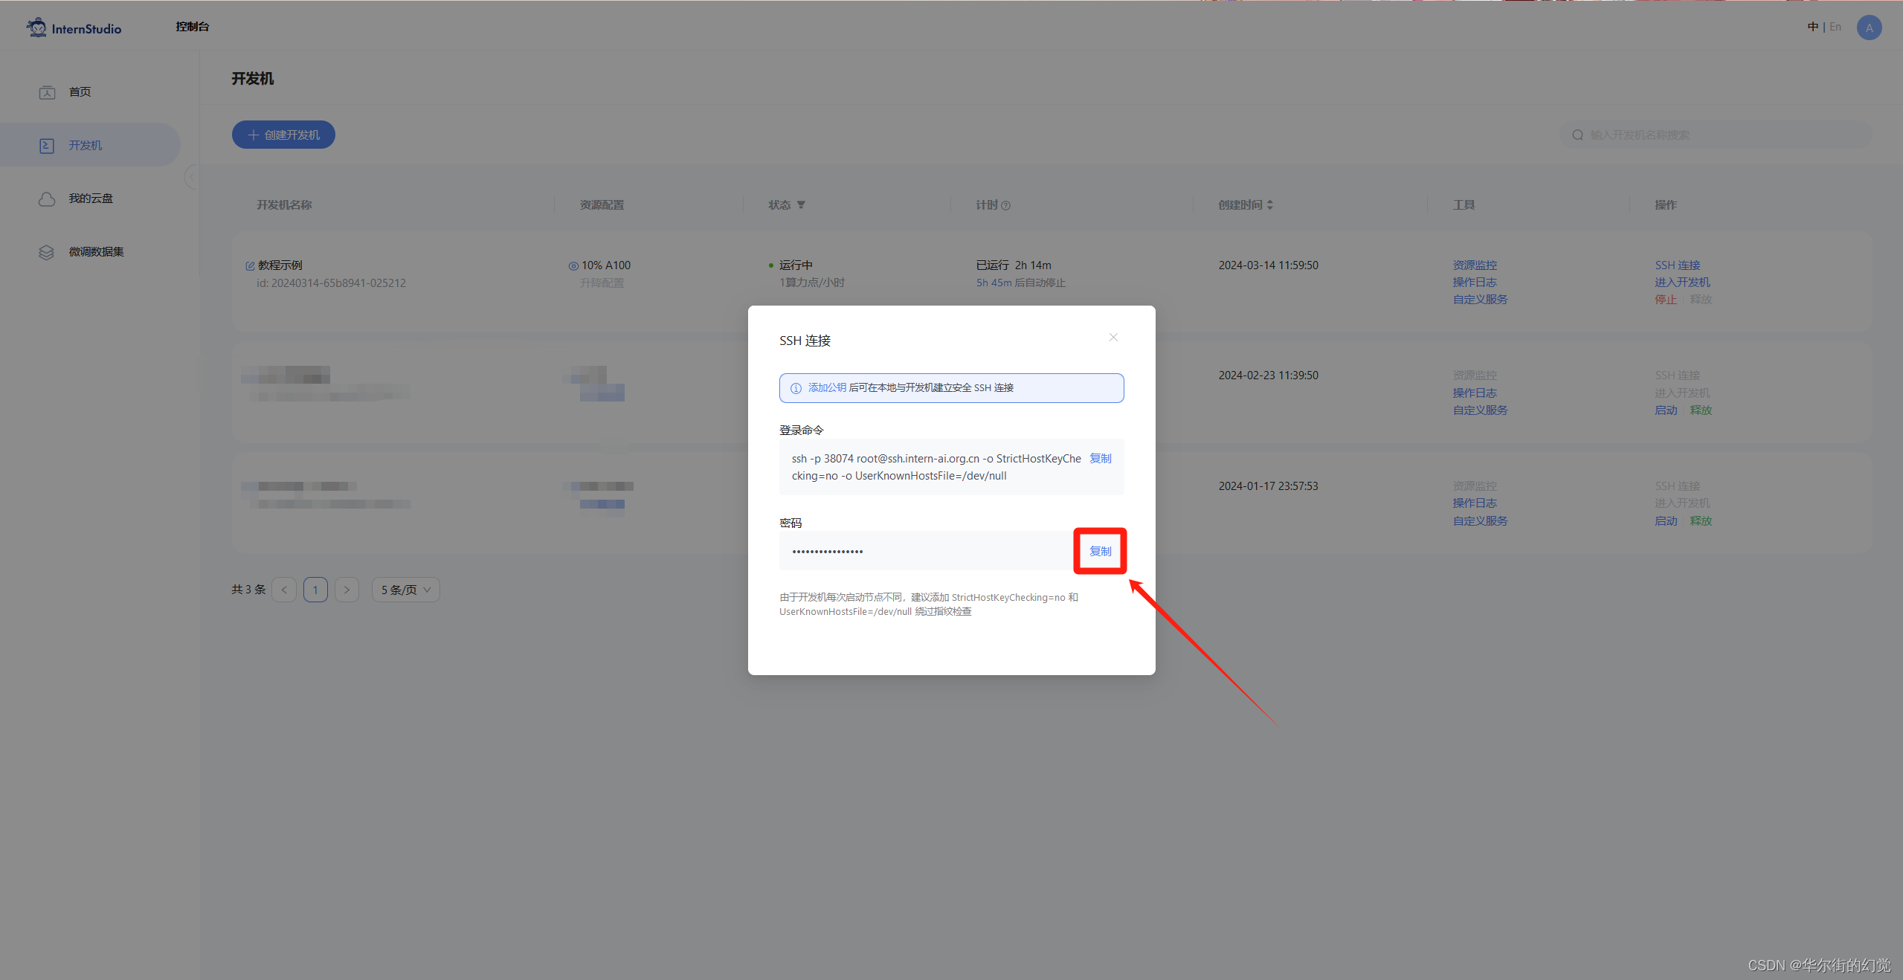Select page 1 in pagination
The width and height of the screenshot is (1903, 980).
pyautogui.click(x=315, y=590)
